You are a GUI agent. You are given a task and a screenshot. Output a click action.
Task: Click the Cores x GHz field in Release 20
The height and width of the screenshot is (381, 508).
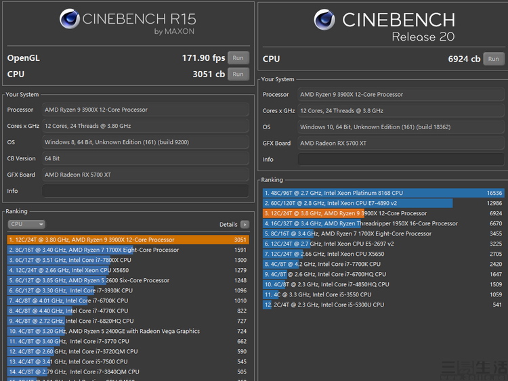tap(401, 111)
